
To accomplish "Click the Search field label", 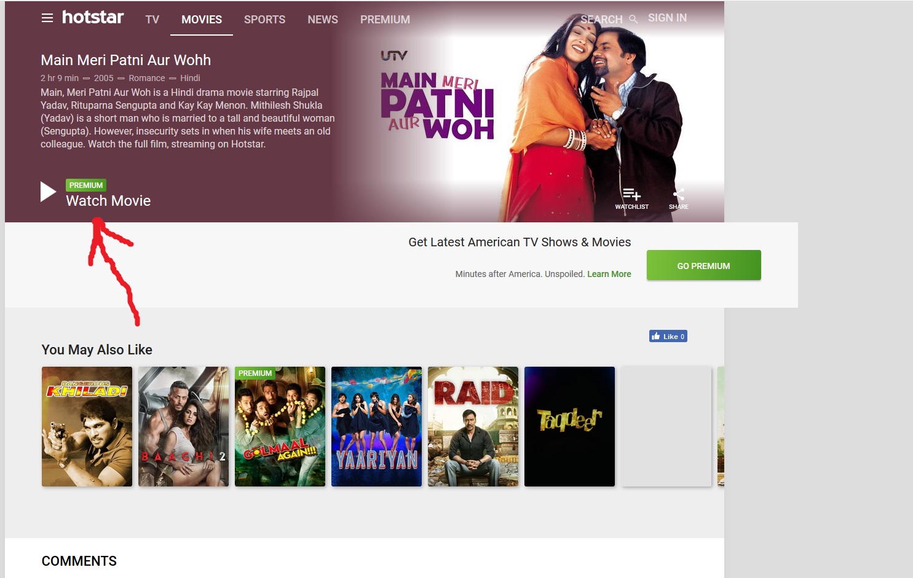I will click(x=601, y=20).
